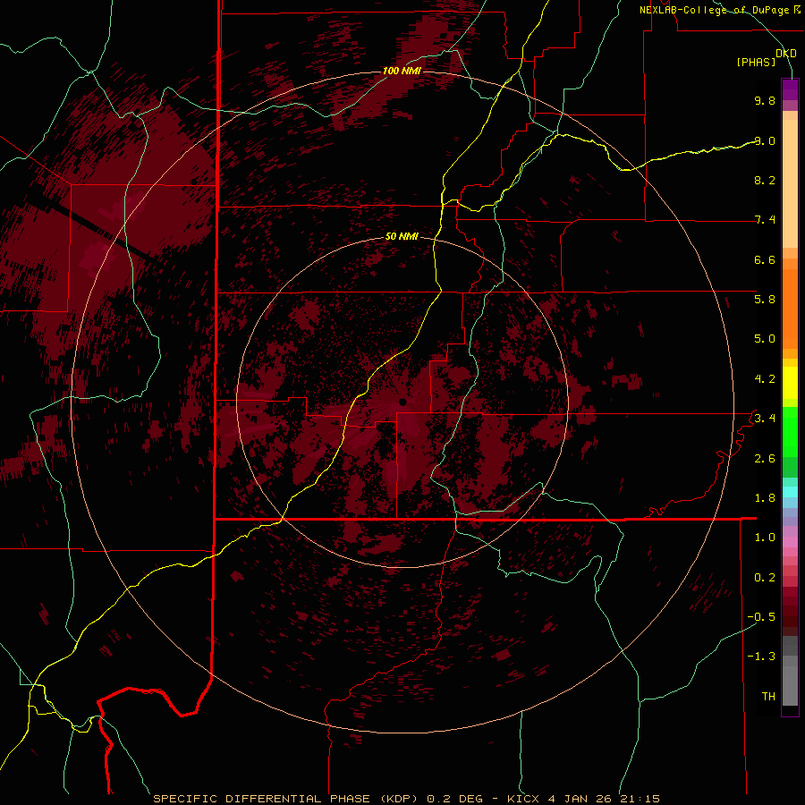Click the 9.8 value on the color scale
805x805 pixels.
click(x=765, y=100)
